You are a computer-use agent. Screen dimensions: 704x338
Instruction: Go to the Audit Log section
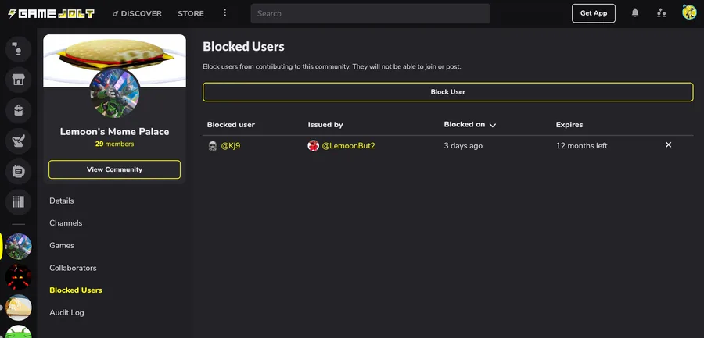point(66,312)
